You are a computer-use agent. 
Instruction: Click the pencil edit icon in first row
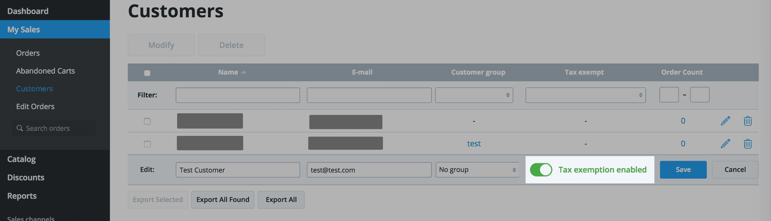(x=725, y=121)
